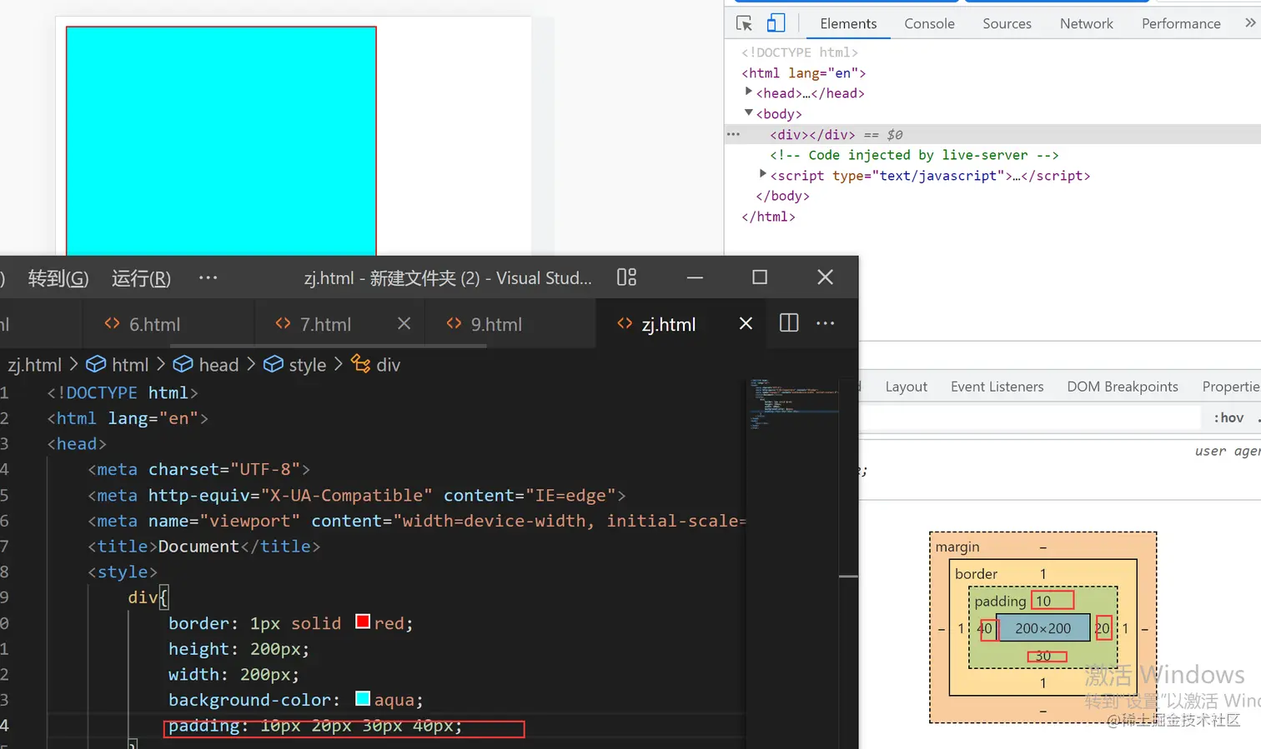Click the padding left value 40 in box model
This screenshot has height=749, width=1261.
click(986, 628)
